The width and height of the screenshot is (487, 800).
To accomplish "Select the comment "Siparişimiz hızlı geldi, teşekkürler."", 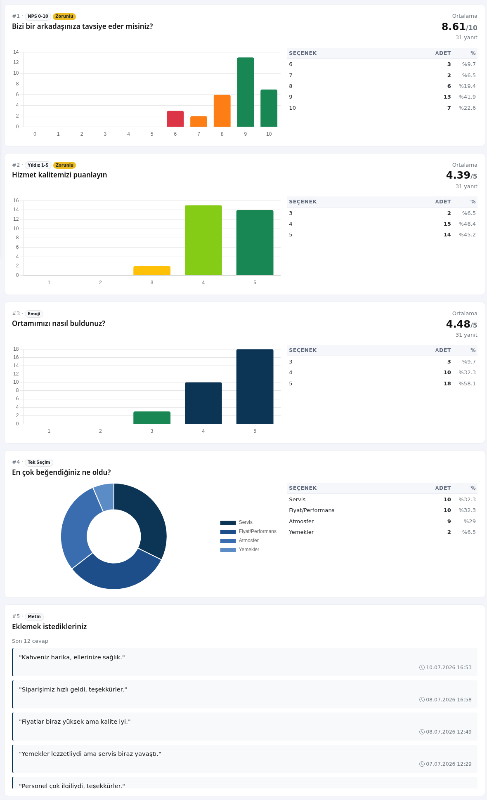I will coord(73,689).
